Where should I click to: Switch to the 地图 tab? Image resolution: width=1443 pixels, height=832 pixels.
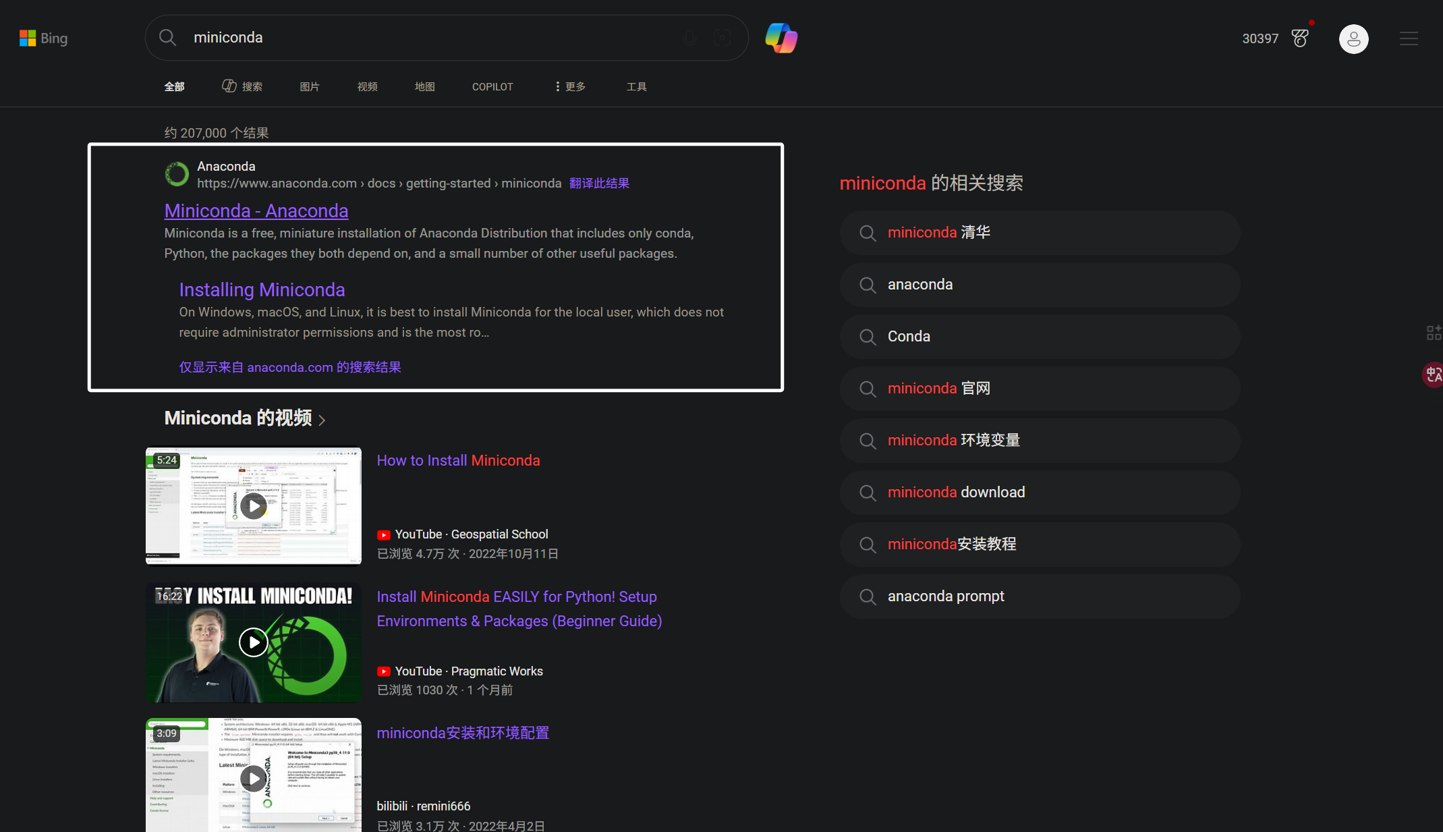(x=425, y=86)
